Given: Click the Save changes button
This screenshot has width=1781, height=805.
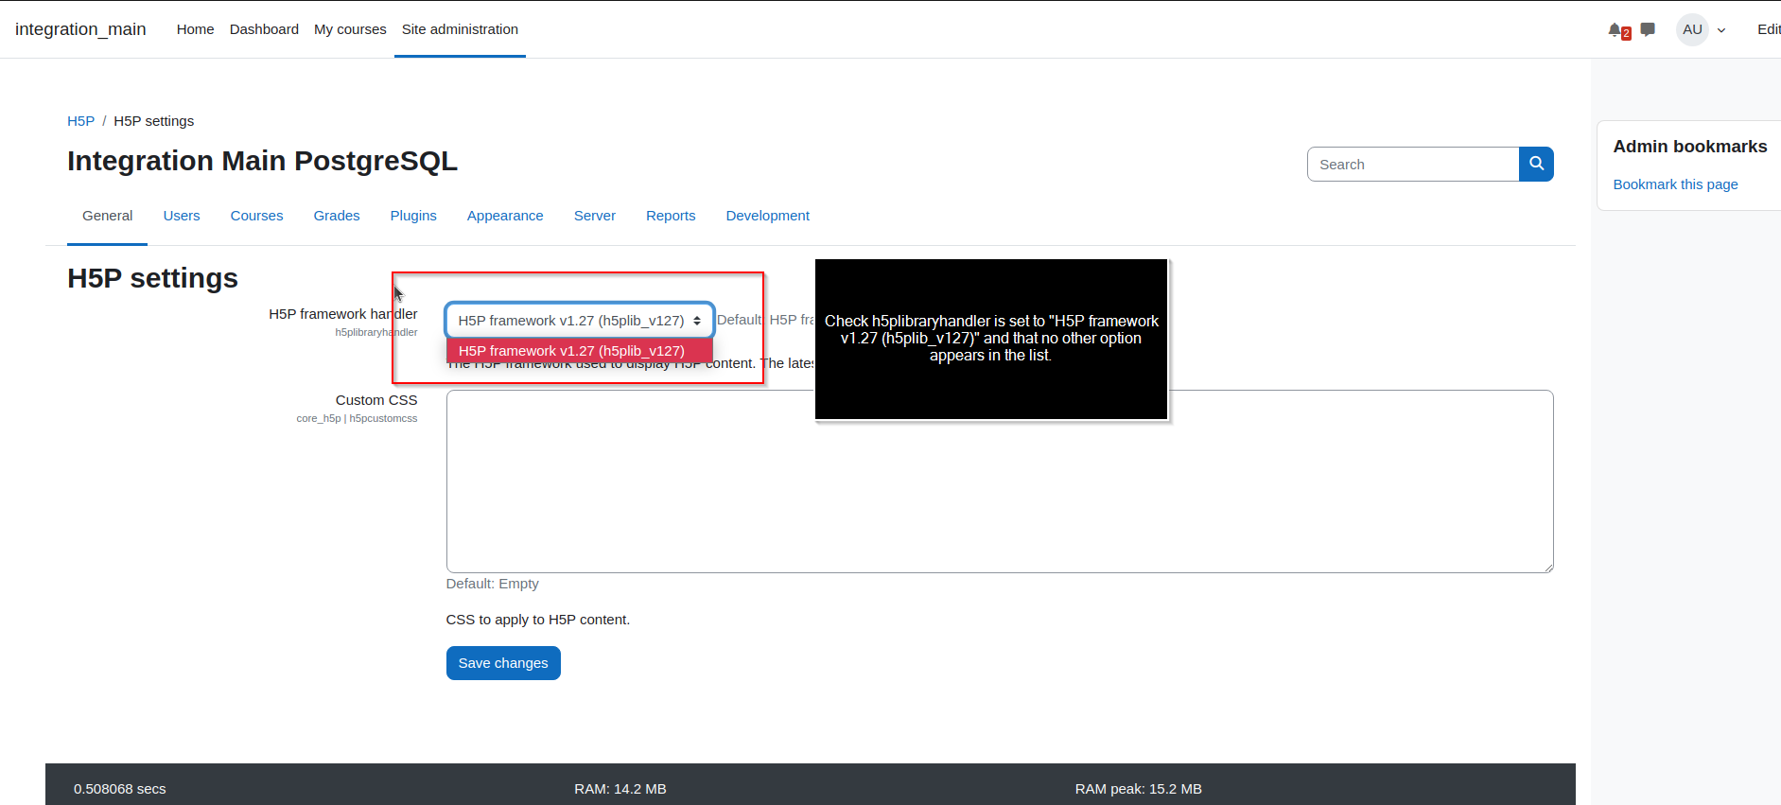Looking at the screenshot, I should (x=503, y=663).
